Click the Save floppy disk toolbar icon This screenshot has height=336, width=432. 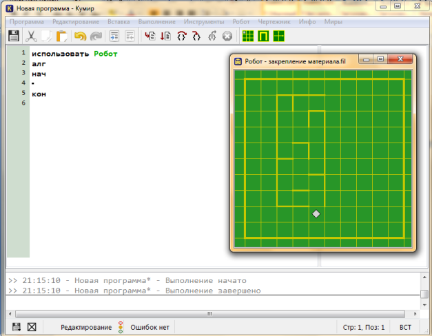(14, 36)
